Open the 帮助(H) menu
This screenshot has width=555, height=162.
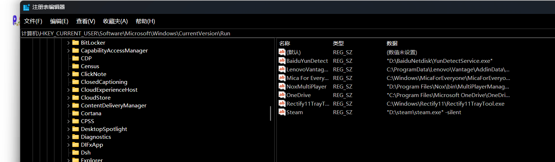[145, 21]
